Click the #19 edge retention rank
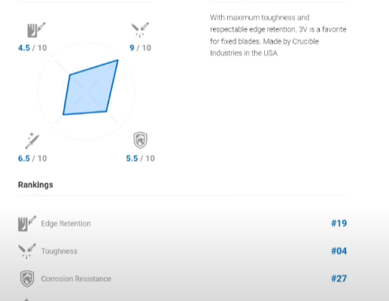 coord(339,223)
